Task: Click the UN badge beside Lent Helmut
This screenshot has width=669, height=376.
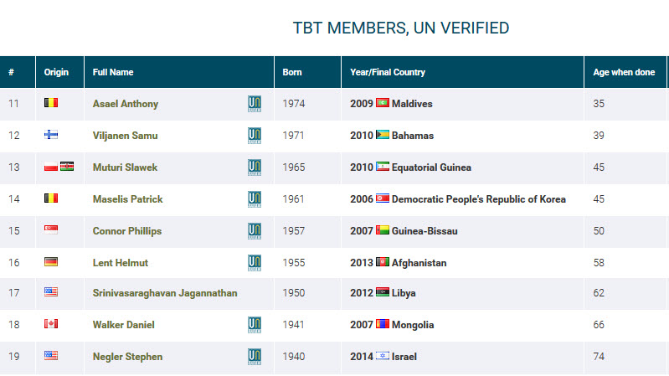Action: coord(254,263)
